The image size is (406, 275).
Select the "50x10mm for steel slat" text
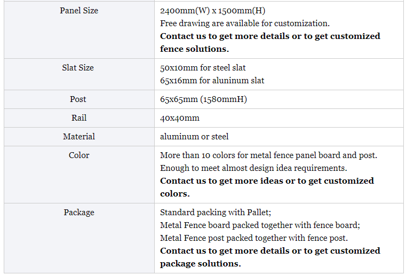[203, 68]
